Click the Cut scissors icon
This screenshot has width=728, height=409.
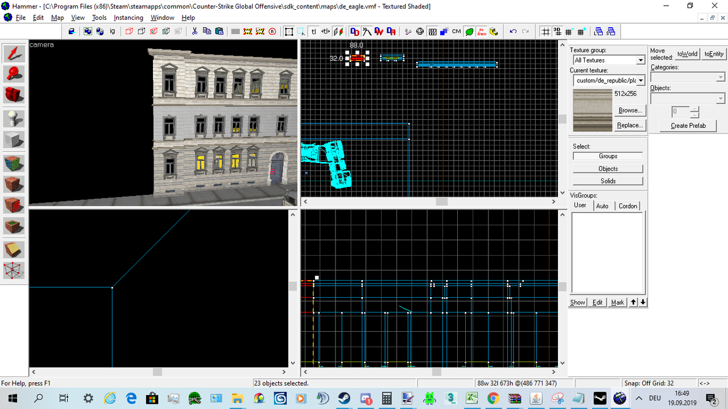[195, 31]
